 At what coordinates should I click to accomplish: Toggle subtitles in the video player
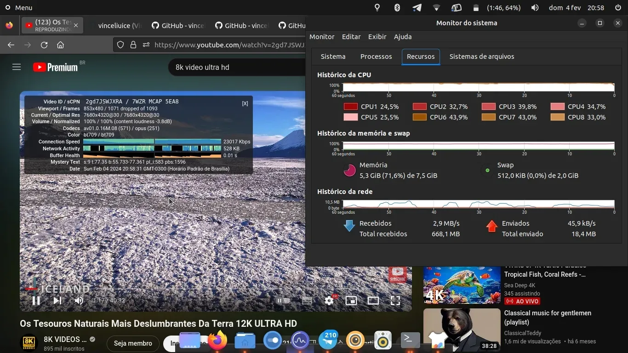pos(307,301)
